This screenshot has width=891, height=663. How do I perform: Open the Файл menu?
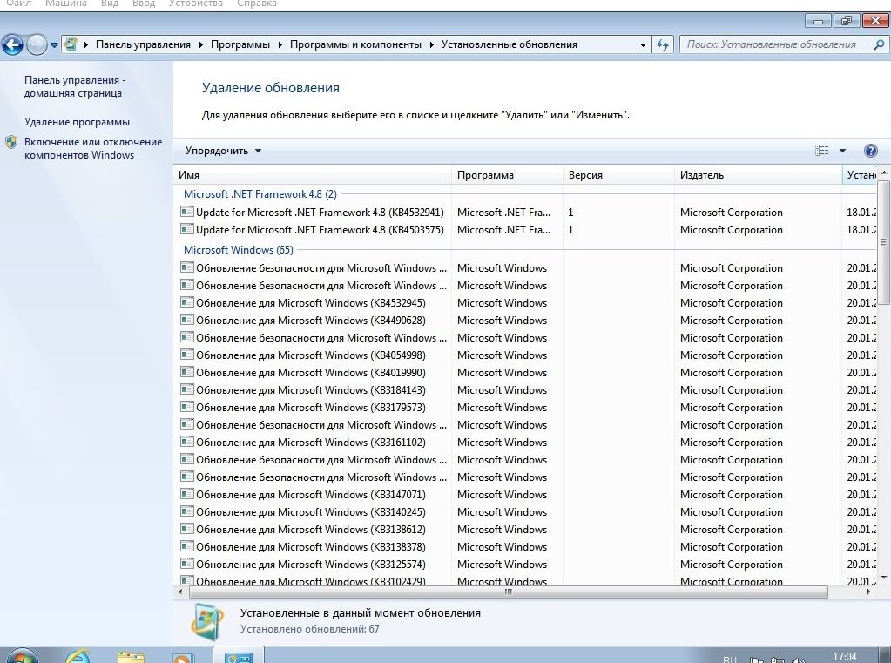[18, 3]
